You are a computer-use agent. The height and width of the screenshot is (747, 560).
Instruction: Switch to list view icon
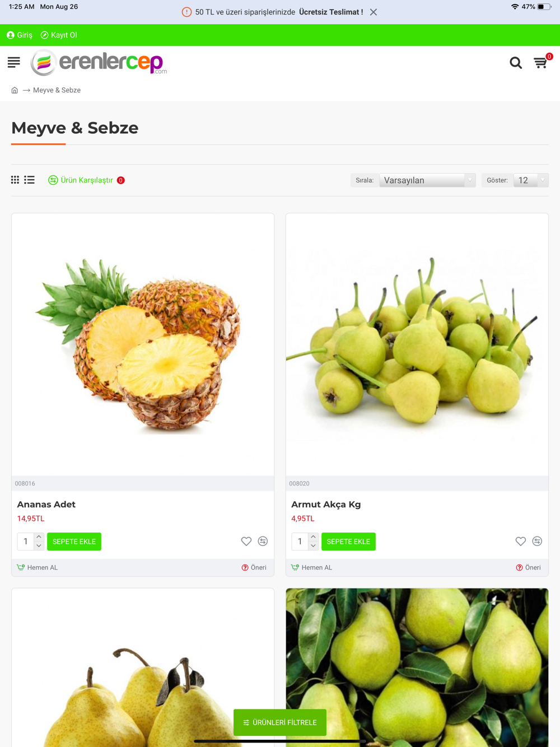[x=30, y=180]
